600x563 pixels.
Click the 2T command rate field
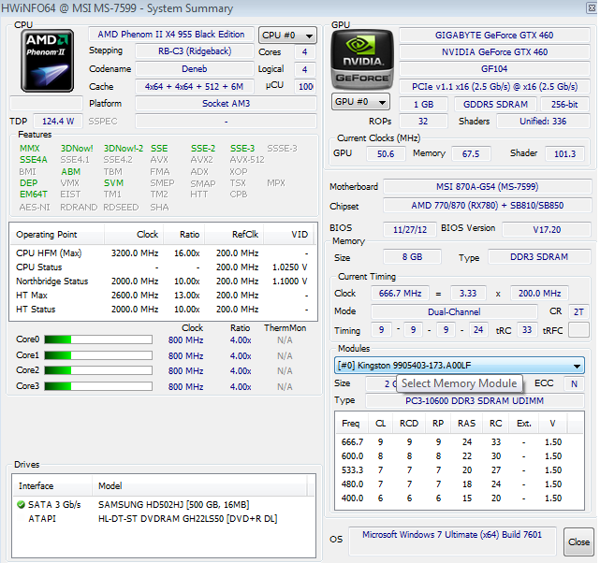[x=578, y=311]
